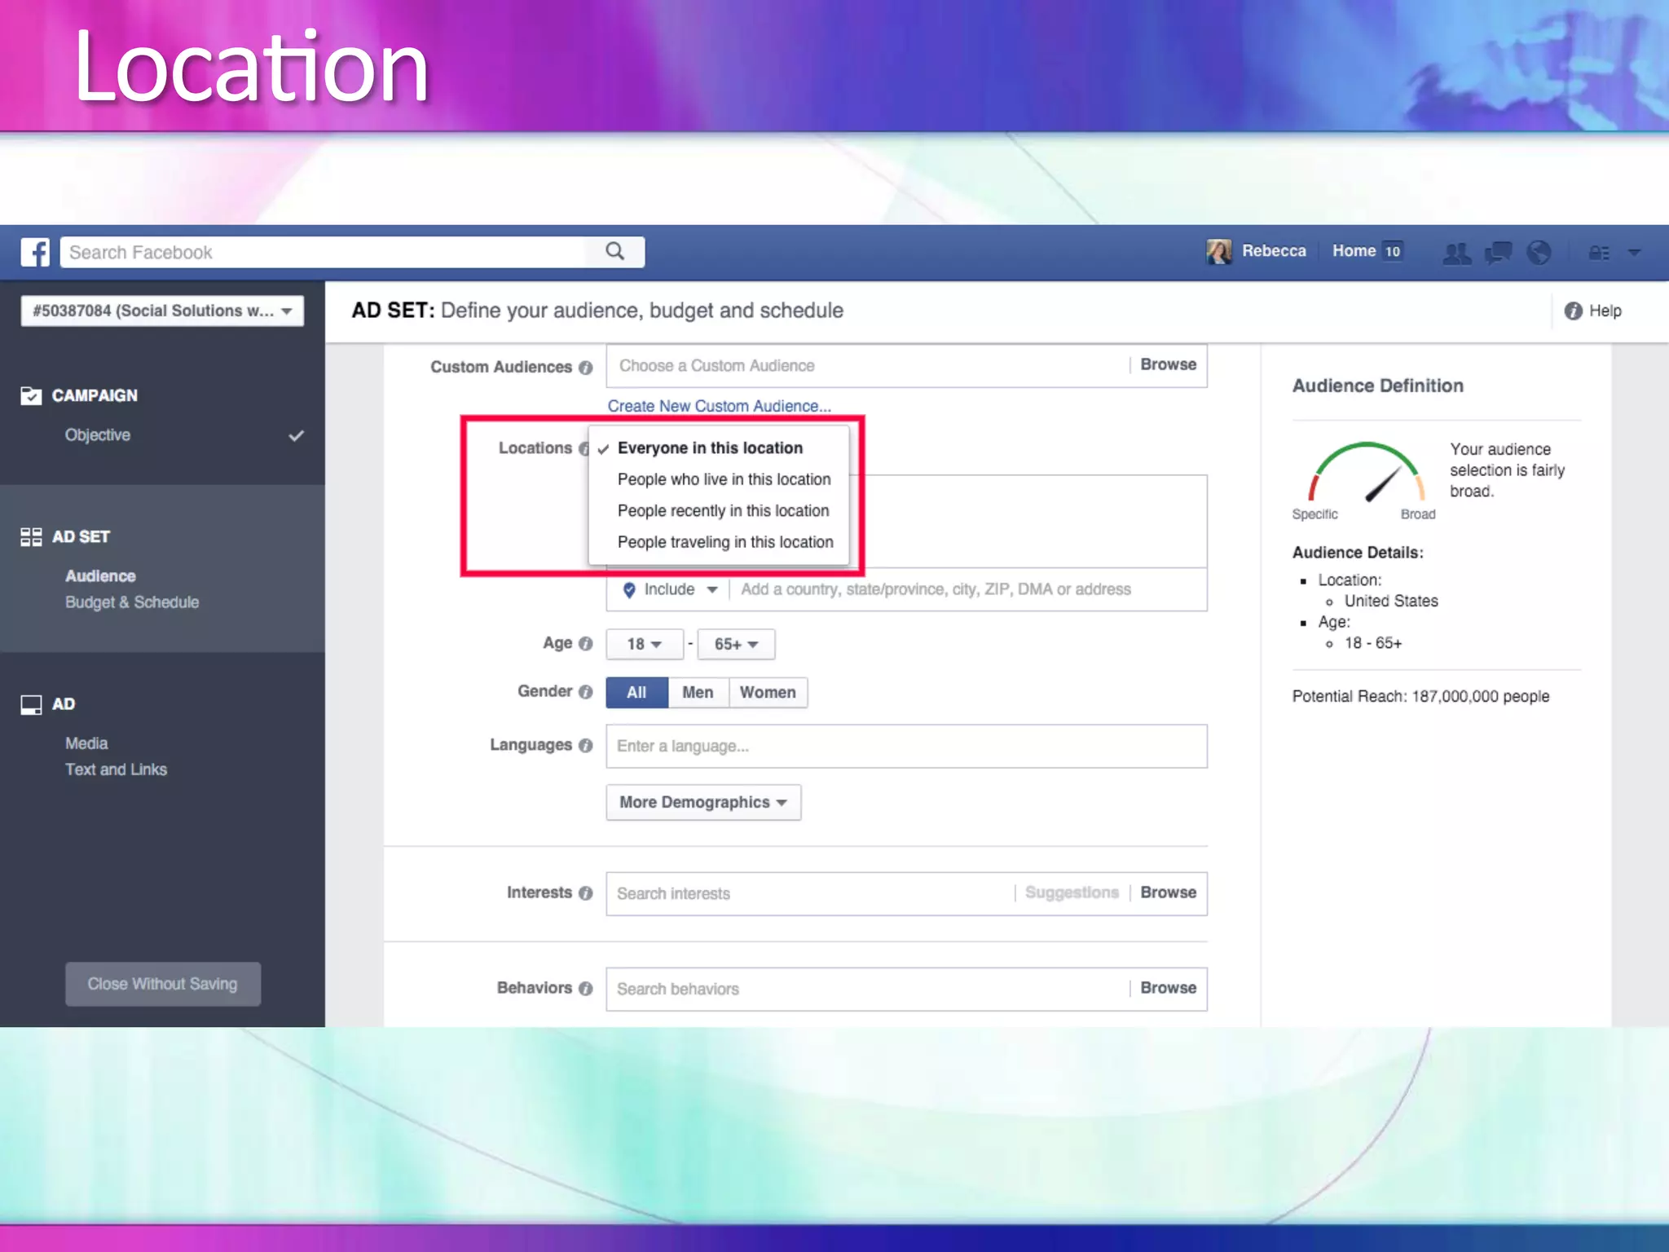
Task: Expand the More Demographics dropdown
Action: (703, 802)
